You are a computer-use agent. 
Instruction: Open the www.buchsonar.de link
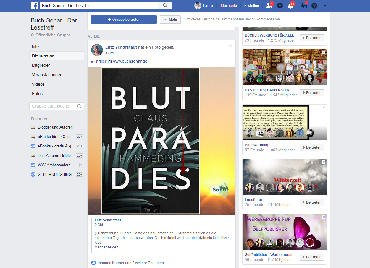[130, 61]
